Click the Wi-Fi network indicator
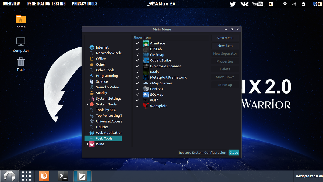 285,4
